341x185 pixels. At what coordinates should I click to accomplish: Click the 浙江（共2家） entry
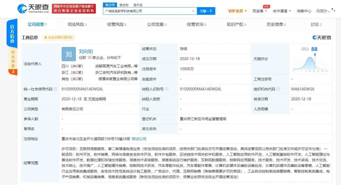[x=72, y=72]
